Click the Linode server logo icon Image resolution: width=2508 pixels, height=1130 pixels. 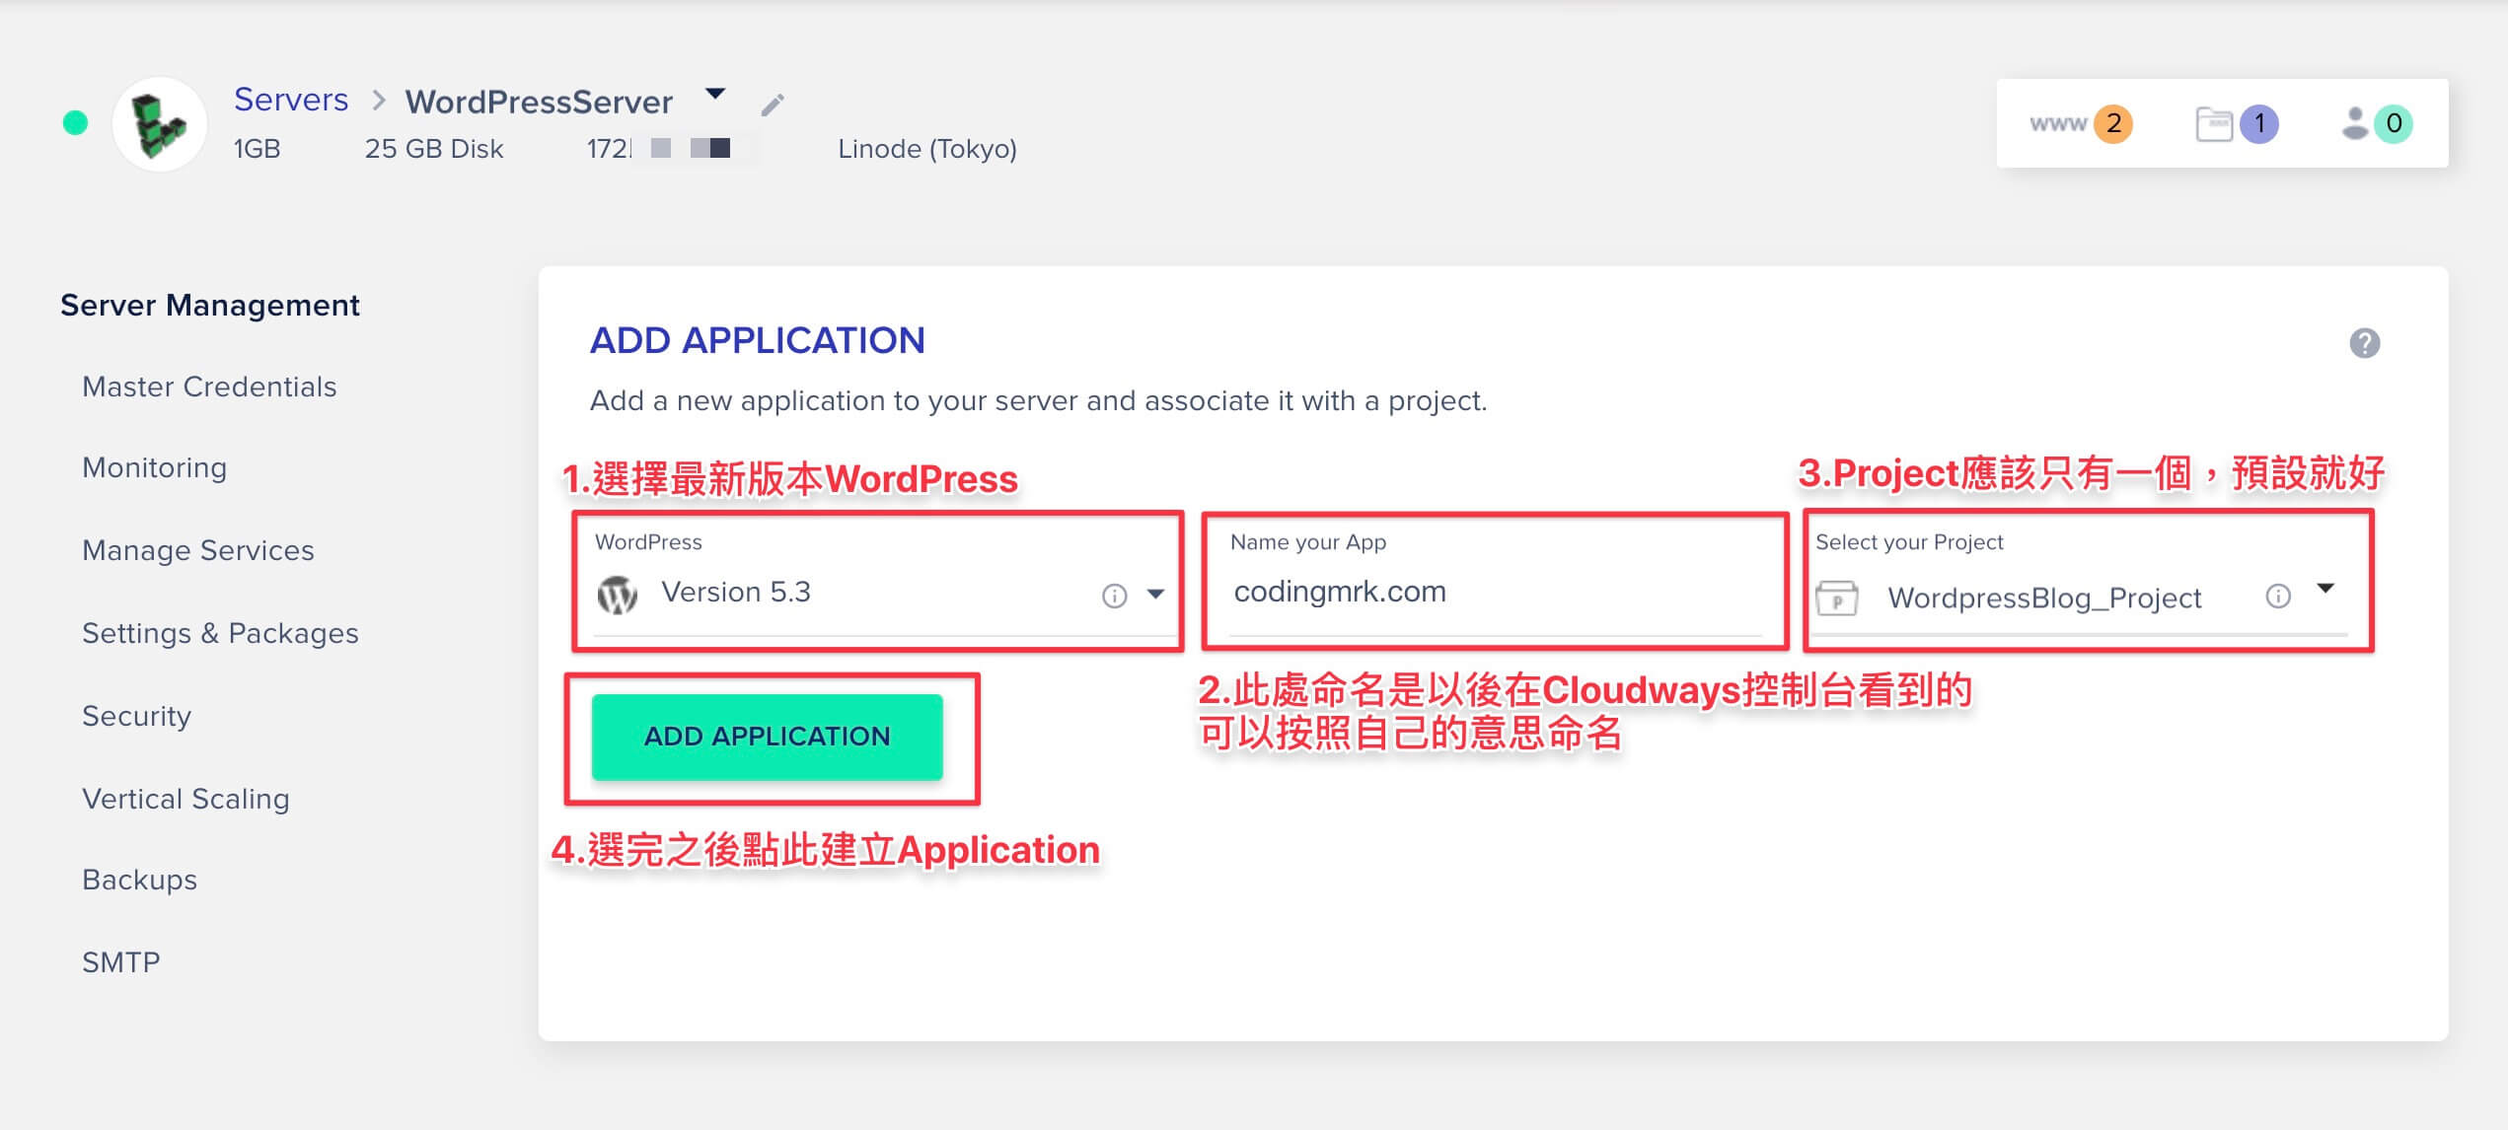pyautogui.click(x=159, y=124)
